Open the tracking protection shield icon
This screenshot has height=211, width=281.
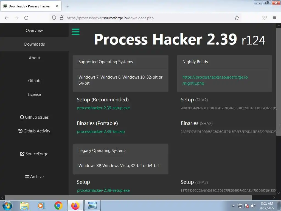pyautogui.click(x=54, y=18)
